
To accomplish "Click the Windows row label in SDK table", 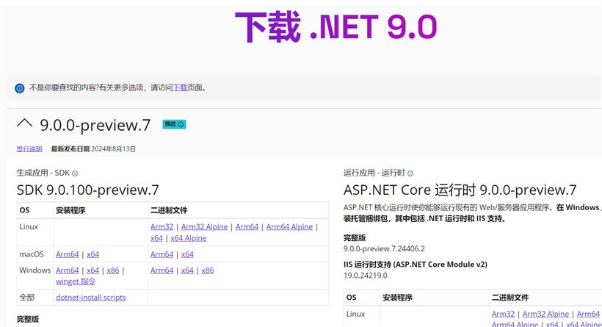I will 35,270.
